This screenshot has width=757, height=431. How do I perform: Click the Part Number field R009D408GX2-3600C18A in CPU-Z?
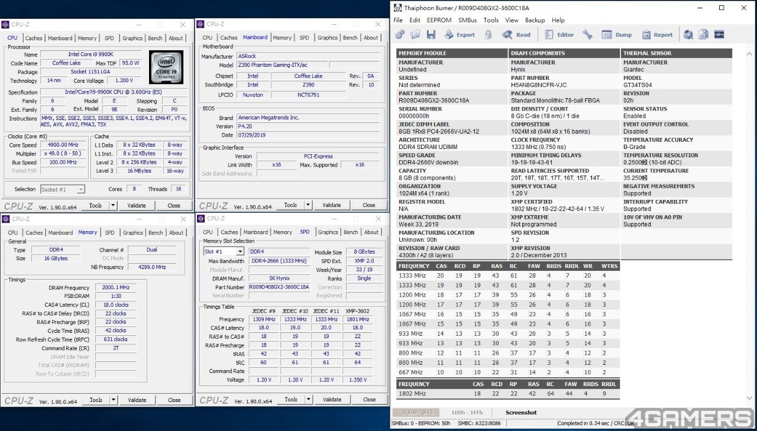coord(279,287)
